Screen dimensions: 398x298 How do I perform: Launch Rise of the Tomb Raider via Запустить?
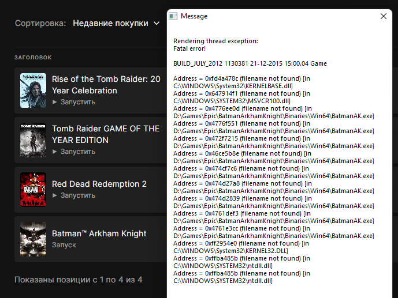pos(78,102)
